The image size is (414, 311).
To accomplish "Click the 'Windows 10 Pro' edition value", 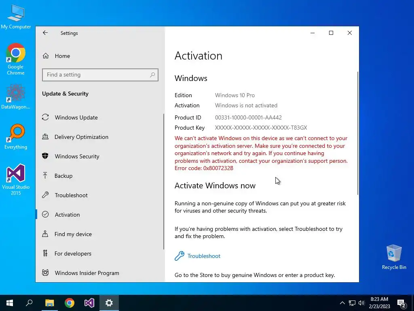I will (x=235, y=95).
